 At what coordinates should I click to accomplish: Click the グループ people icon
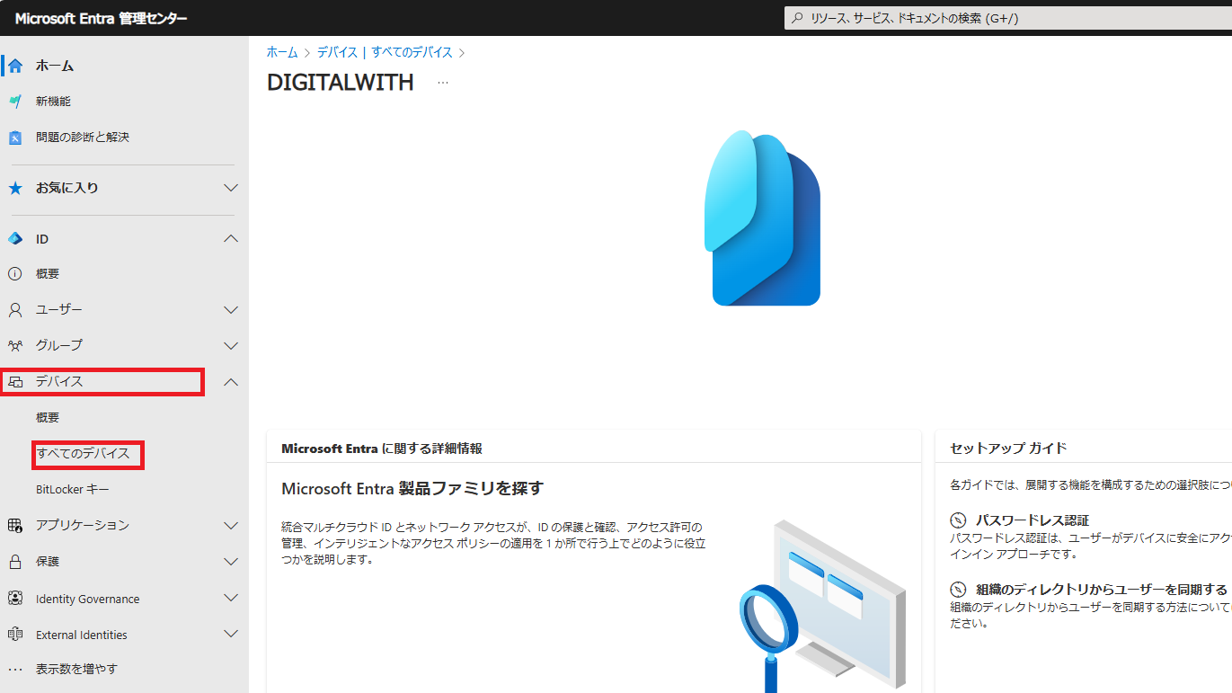coord(15,346)
